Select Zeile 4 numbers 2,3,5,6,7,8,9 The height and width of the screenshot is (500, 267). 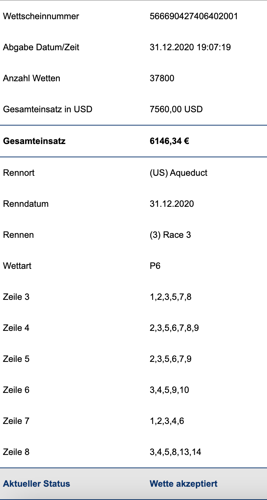point(174,328)
